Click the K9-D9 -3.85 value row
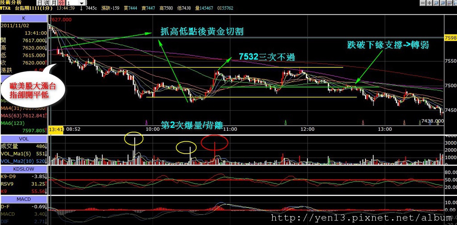The image size is (457, 225). [x=24, y=177]
